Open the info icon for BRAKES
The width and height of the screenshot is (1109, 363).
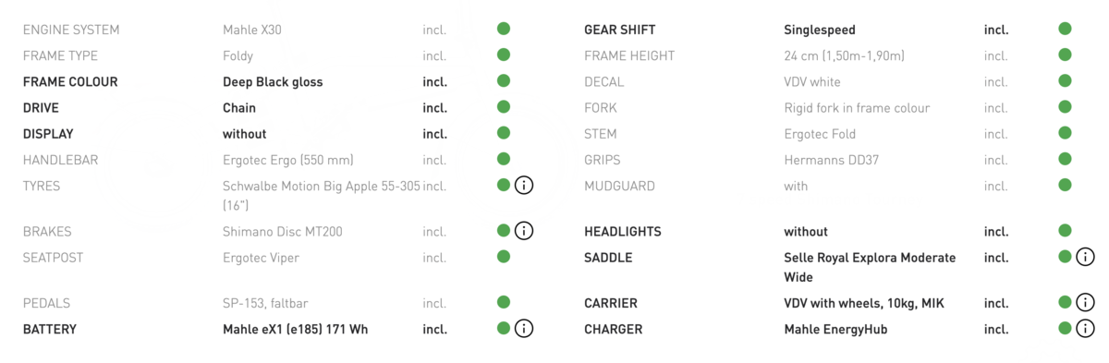[x=524, y=231]
